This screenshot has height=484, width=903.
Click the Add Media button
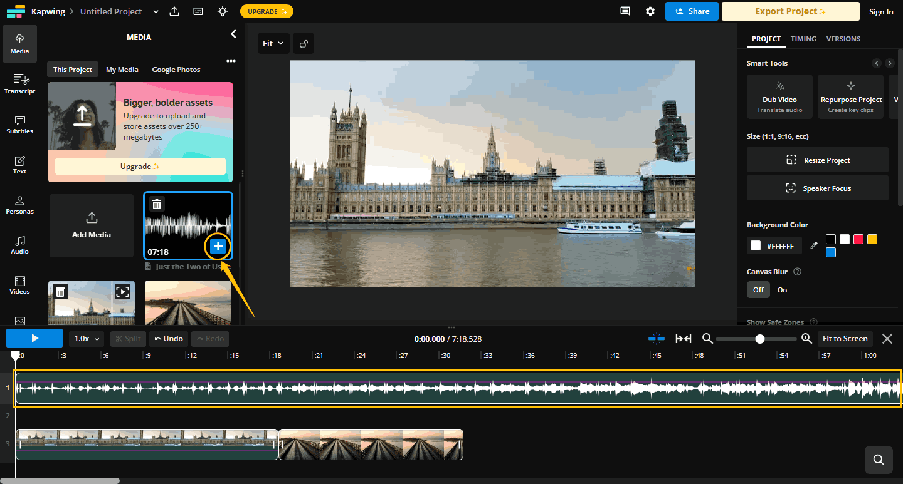point(92,225)
